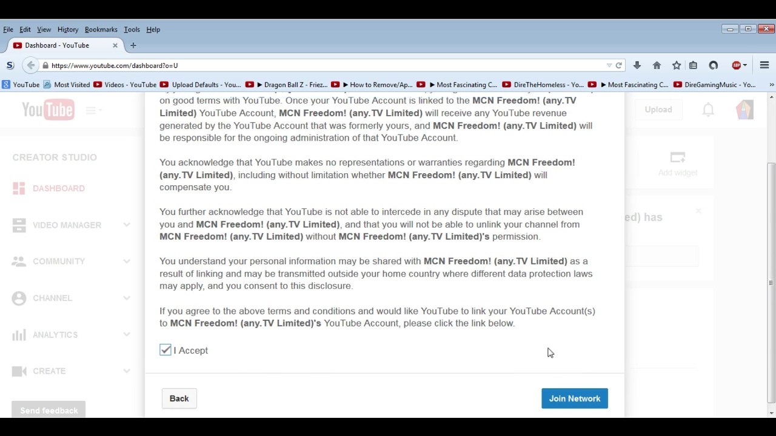Click the Create camera icon
This screenshot has height=436, width=776.
(19, 371)
